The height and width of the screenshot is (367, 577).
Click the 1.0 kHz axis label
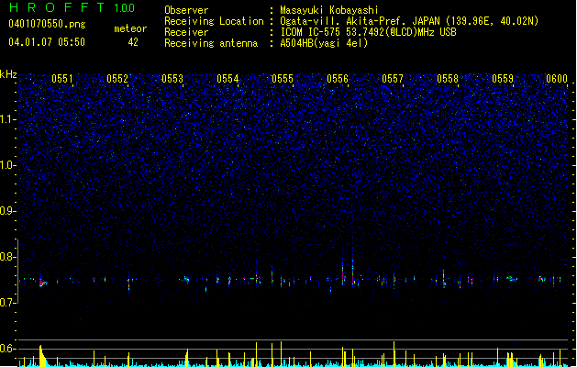pos(8,165)
